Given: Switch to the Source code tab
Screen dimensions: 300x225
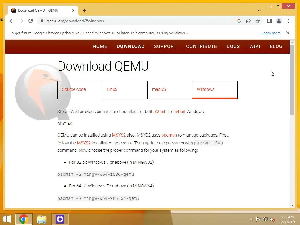Looking at the screenshot, I should click(x=80, y=90).
